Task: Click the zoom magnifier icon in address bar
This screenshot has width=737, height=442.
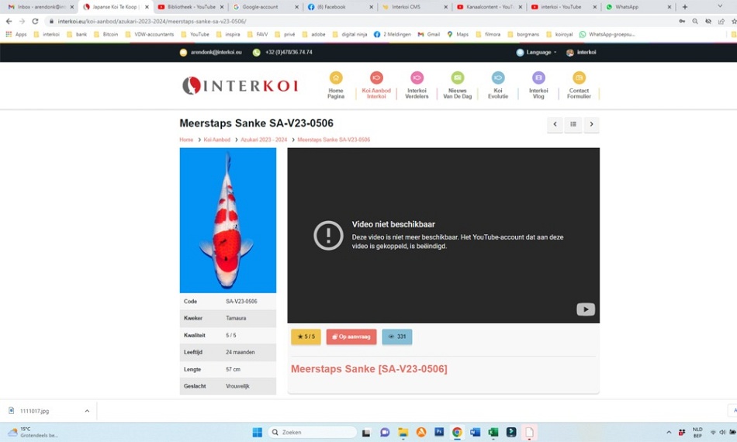Action: [x=694, y=21]
